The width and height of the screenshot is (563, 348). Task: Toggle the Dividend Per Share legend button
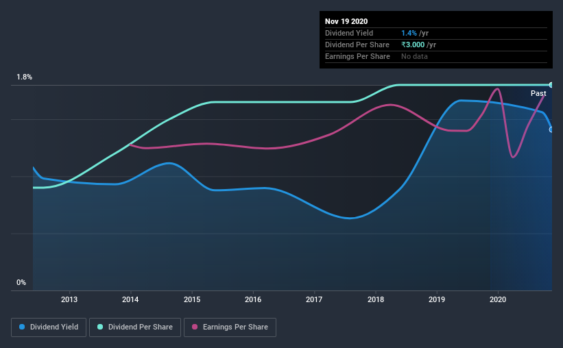[x=135, y=327]
